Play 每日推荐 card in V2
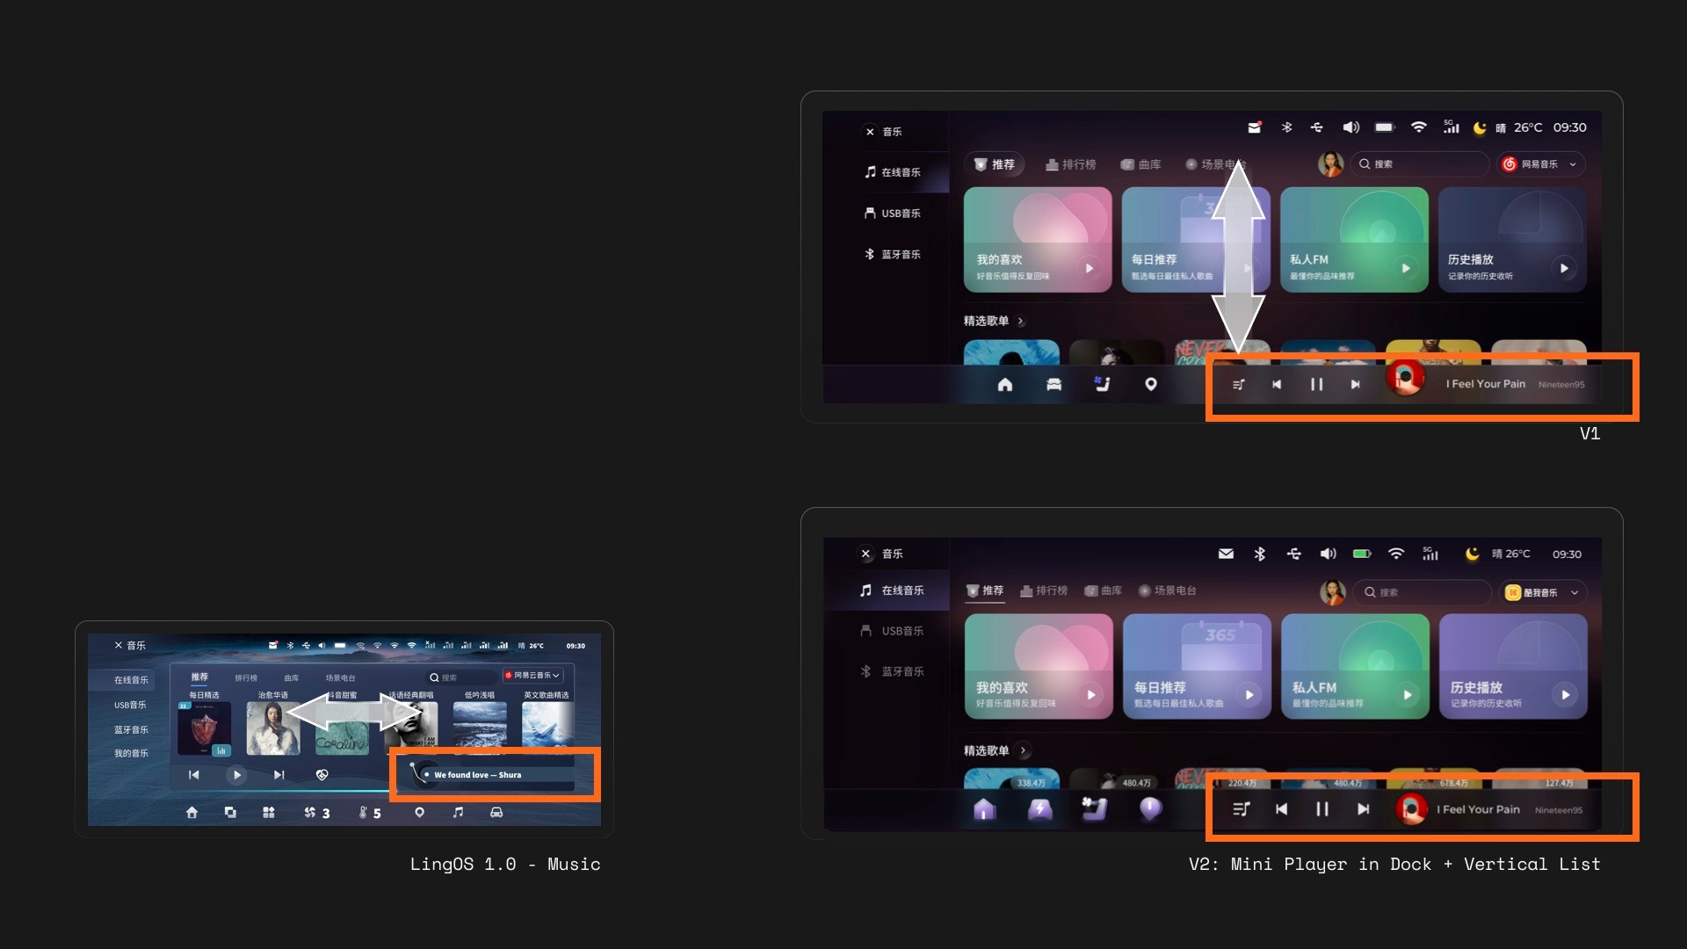 coord(1249,695)
